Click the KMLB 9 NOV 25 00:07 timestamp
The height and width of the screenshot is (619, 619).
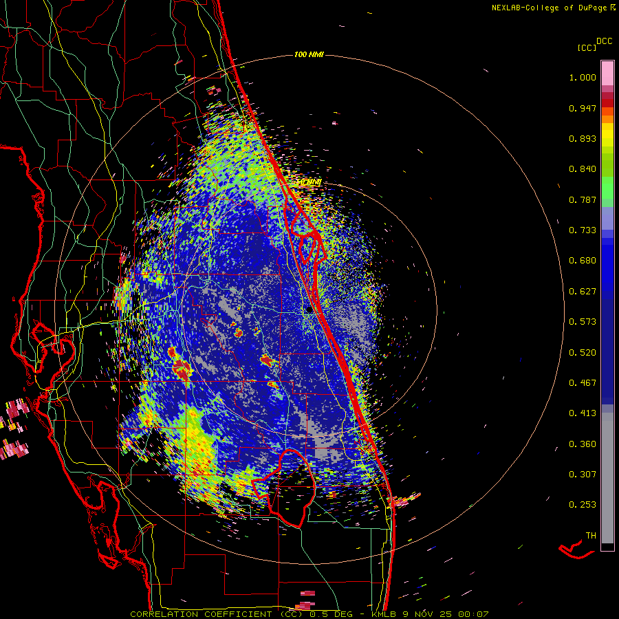pyautogui.click(x=430, y=614)
